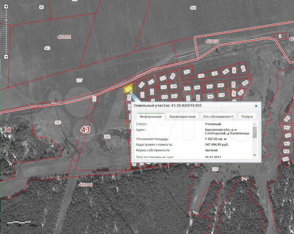Open the Характеристики tab
The height and width of the screenshot is (234, 294).
tap(182, 116)
